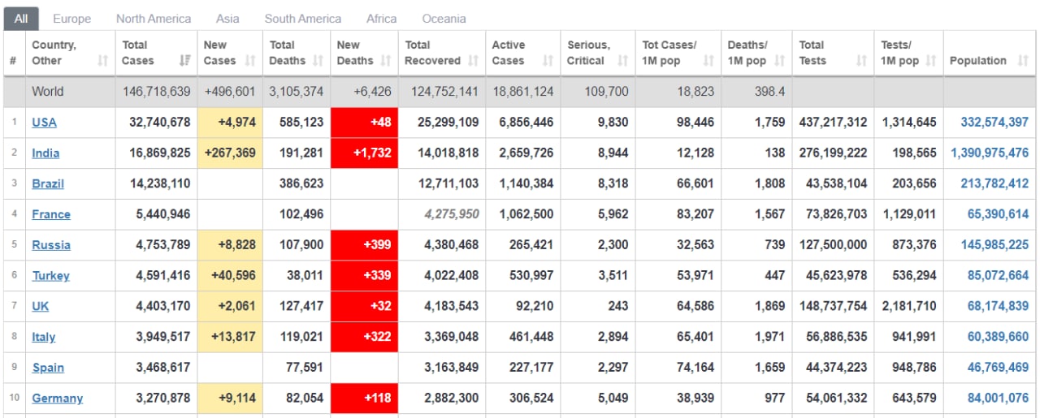1040x418 pixels.
Task: Select Turkey new cases +40,596 cell
Action: coord(230,276)
